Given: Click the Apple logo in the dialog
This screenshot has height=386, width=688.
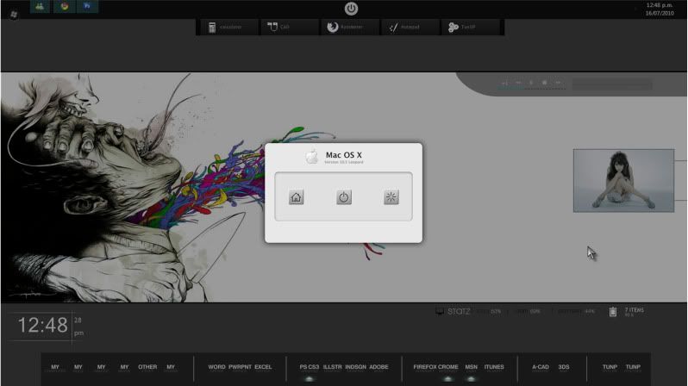Looking at the screenshot, I should click(x=312, y=156).
